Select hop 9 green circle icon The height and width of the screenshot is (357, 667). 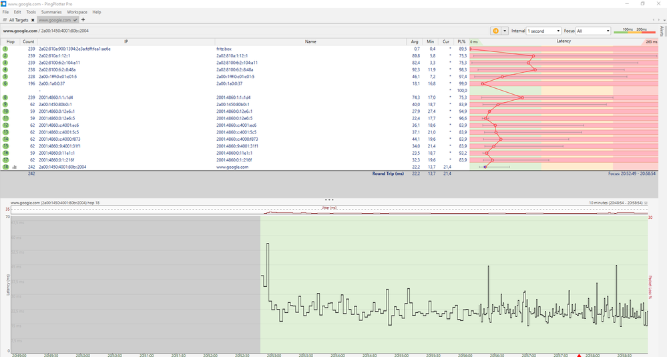[5, 105]
